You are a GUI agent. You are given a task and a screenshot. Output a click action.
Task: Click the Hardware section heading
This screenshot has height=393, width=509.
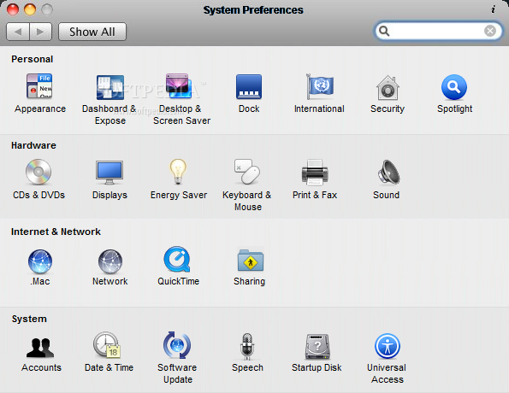[x=33, y=145]
